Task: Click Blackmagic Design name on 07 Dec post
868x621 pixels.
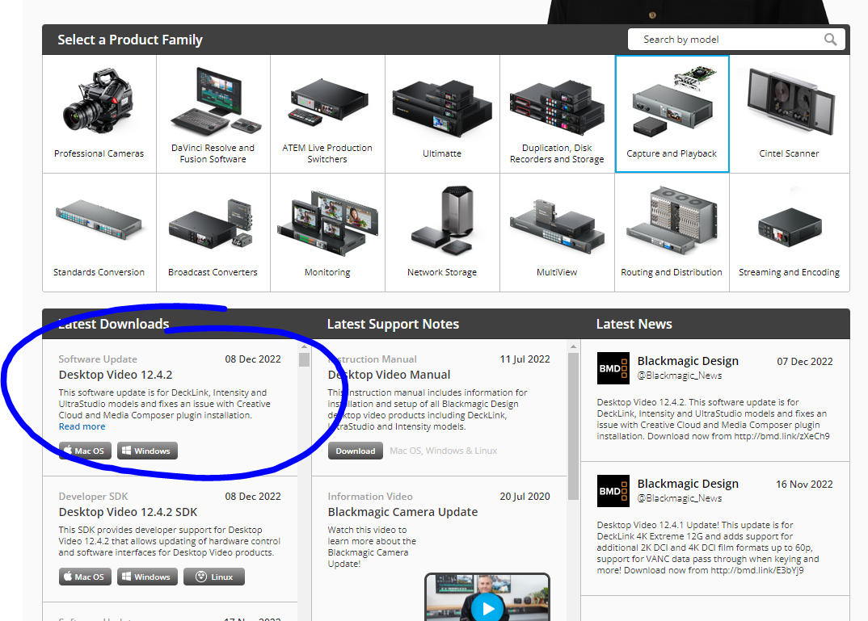Action: 688,361
